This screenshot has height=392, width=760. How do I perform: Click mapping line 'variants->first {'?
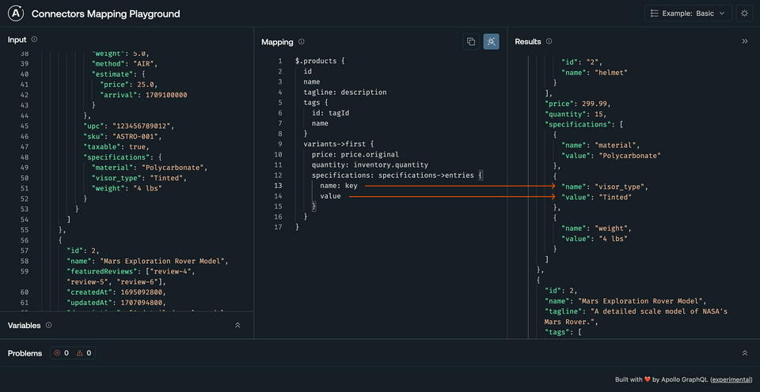(x=338, y=144)
